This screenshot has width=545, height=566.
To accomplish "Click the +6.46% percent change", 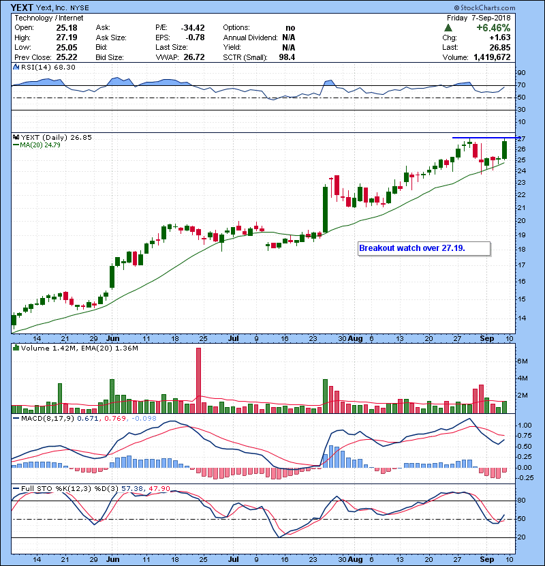I will click(x=493, y=28).
